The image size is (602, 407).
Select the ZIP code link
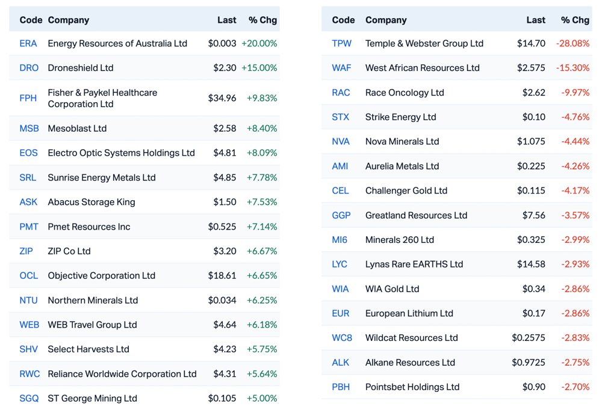point(26,251)
